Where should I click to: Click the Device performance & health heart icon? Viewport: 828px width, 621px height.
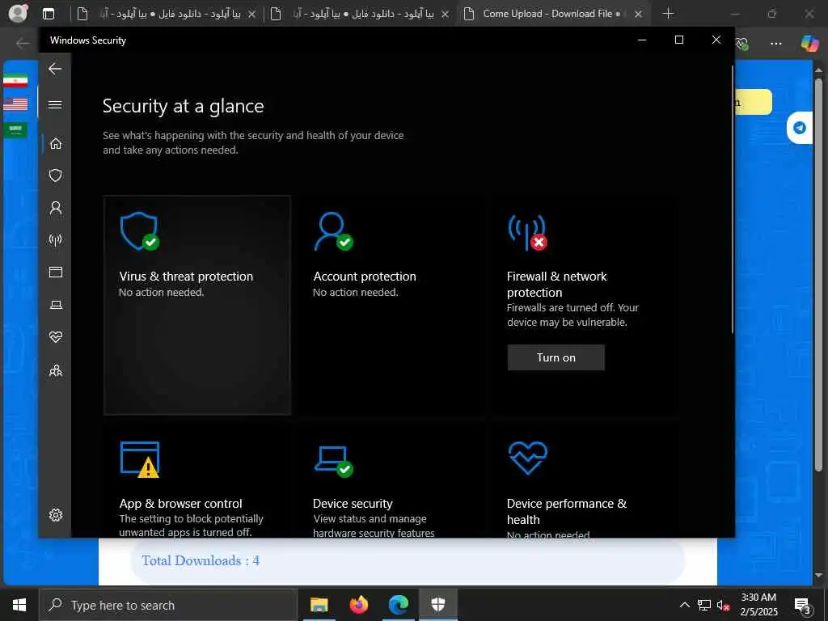527,458
